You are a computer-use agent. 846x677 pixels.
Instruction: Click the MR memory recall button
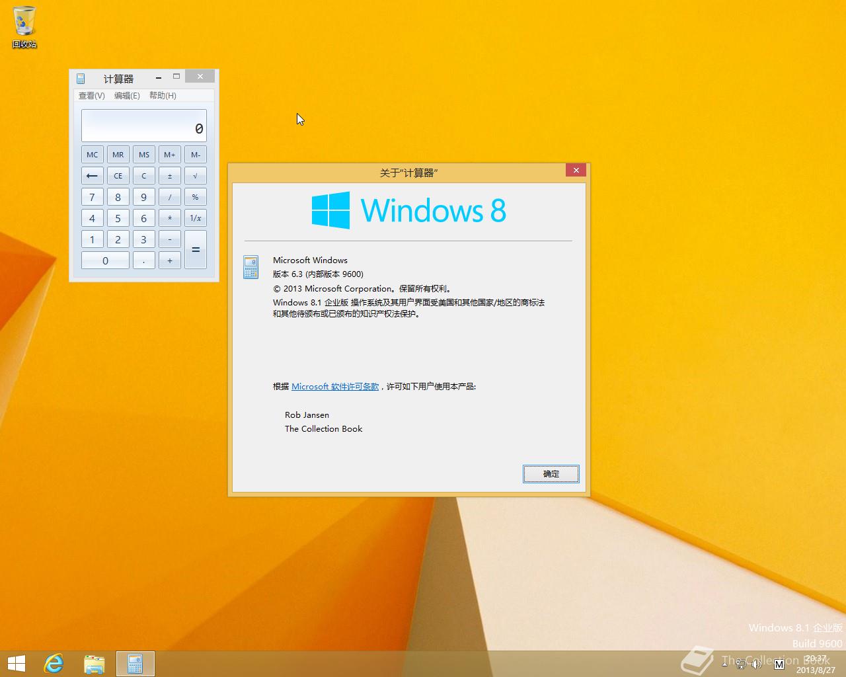(118, 155)
